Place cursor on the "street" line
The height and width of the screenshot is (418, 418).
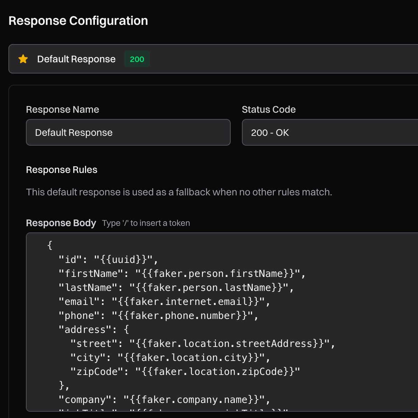tap(203, 344)
